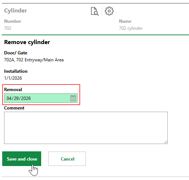Click inside the Comment text area
This screenshot has width=189, height=180.
click(86, 128)
